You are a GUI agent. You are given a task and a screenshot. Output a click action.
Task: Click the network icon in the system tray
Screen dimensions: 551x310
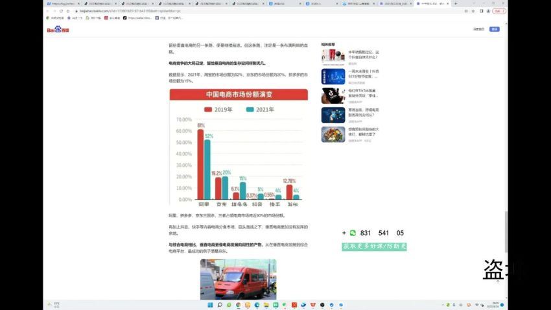click(x=477, y=305)
